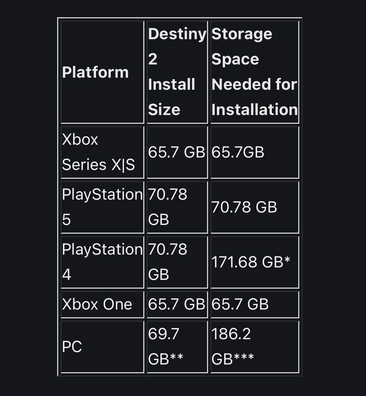Select Xbox One install size value

pos(177,304)
